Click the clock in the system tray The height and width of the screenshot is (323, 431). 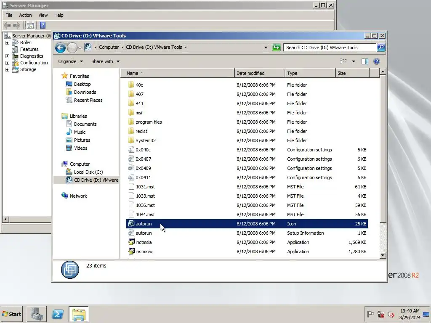pos(410,314)
